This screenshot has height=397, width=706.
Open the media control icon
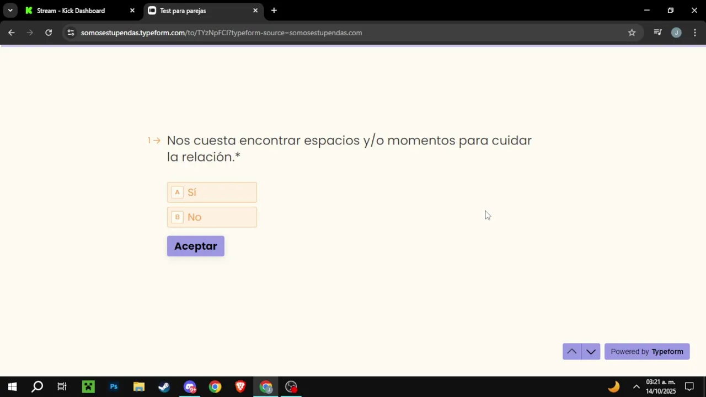(657, 33)
